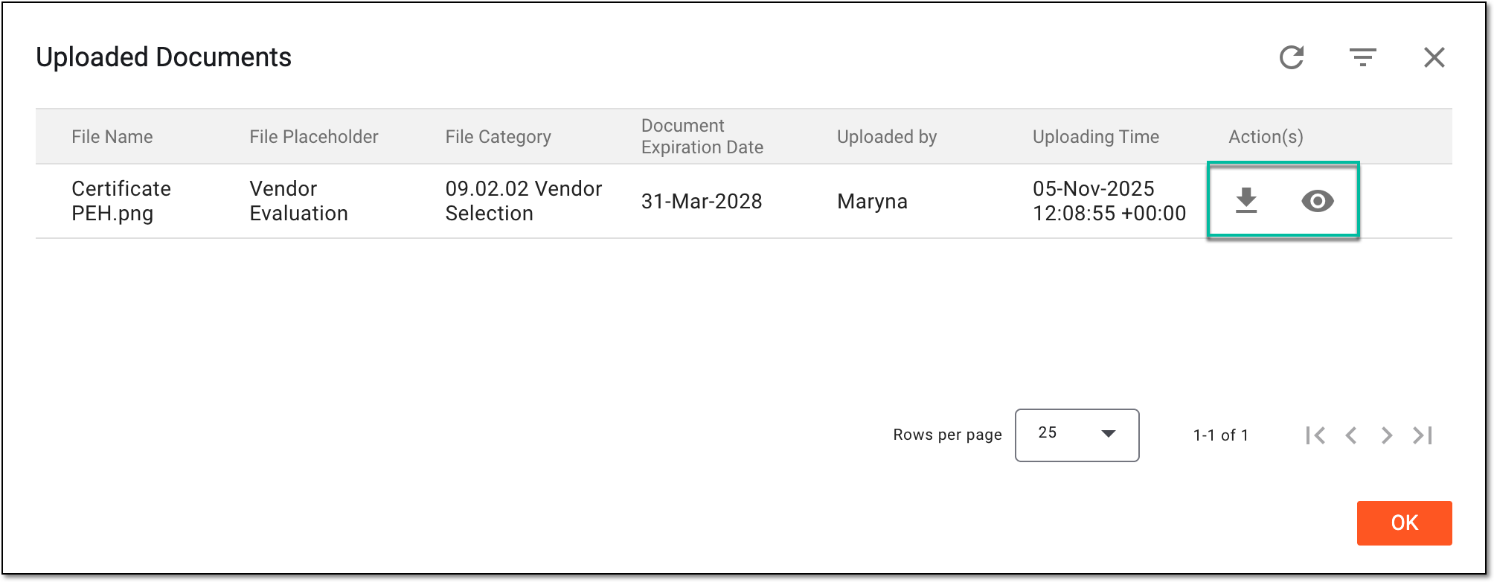Sort by Document Expiration Date header
The height and width of the screenshot is (582, 1494).
[702, 136]
